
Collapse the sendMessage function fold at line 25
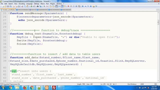(x=9, y=13)
